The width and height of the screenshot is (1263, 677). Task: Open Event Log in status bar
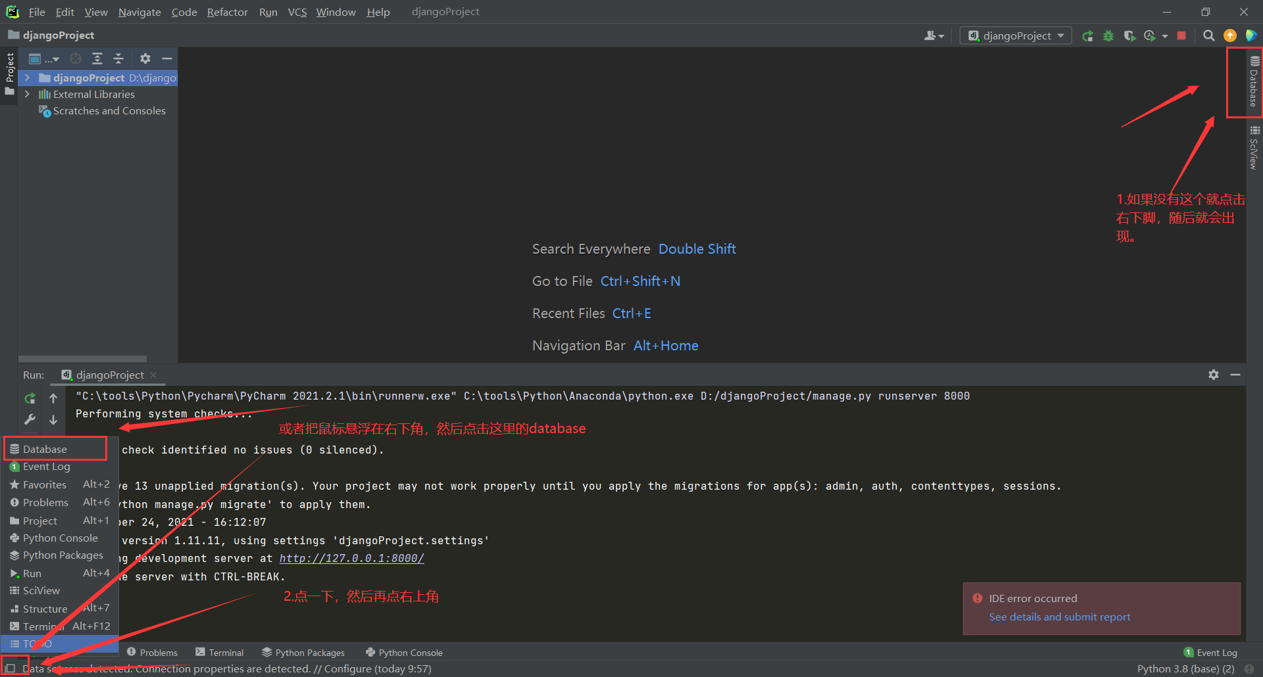(x=1210, y=653)
